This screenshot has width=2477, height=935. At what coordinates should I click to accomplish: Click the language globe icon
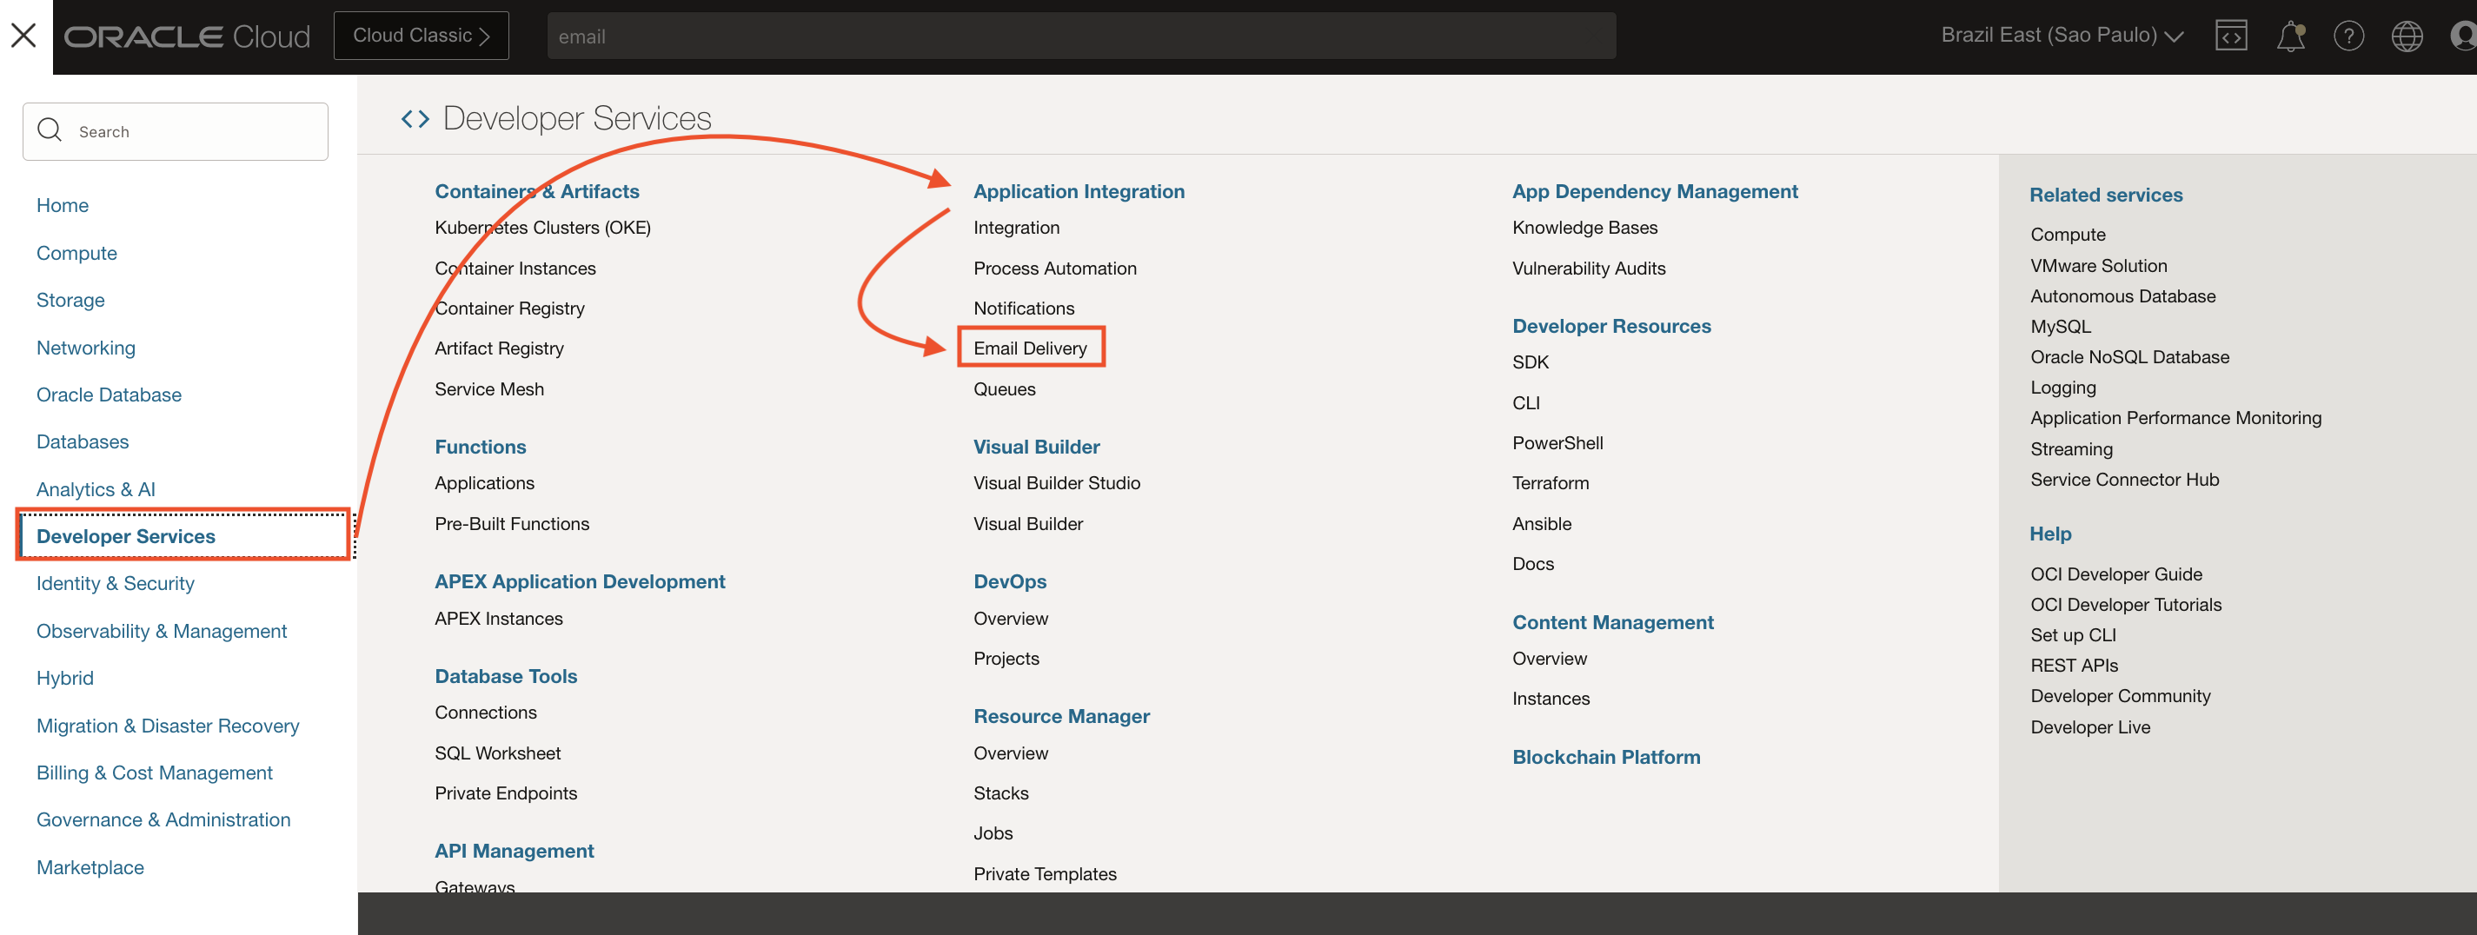2407,36
